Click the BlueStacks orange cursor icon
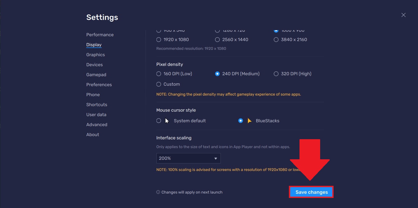The width and height of the screenshot is (418, 208). 249,121
